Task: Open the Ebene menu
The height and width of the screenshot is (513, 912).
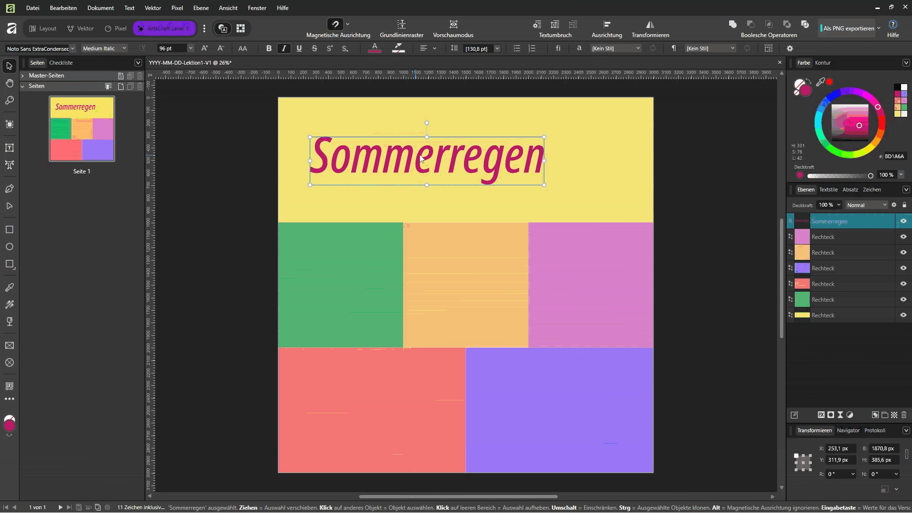Action: click(x=201, y=8)
